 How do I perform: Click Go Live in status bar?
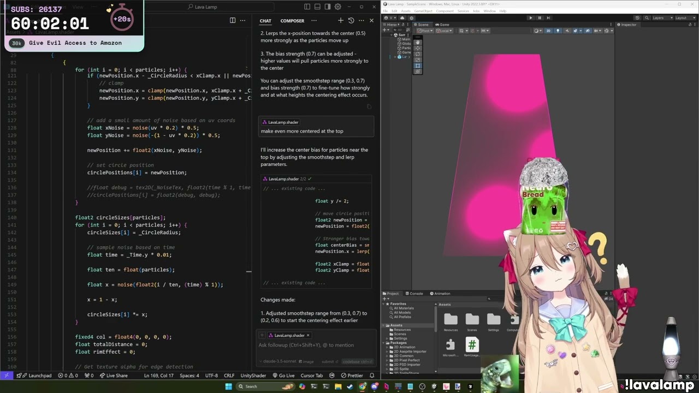(283, 376)
